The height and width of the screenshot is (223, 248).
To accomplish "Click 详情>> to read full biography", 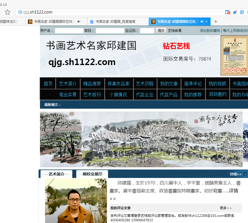I will [233, 191].
